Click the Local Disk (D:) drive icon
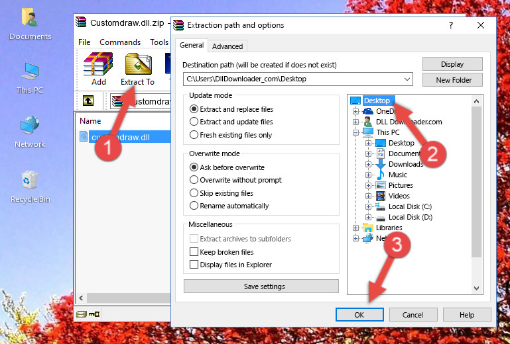 point(381,217)
